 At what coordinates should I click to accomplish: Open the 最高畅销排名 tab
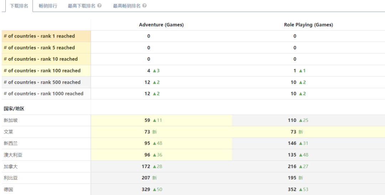pos(127,6)
